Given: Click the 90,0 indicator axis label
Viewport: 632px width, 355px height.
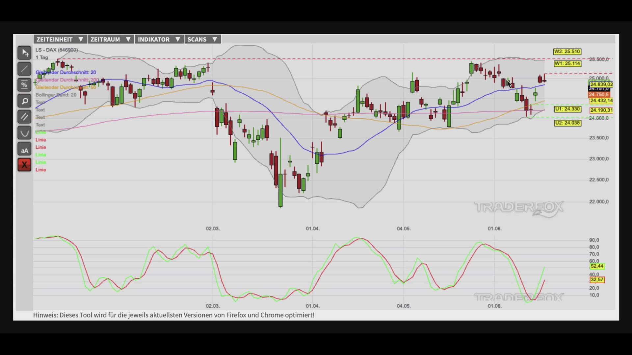Looking at the screenshot, I should [594, 240].
